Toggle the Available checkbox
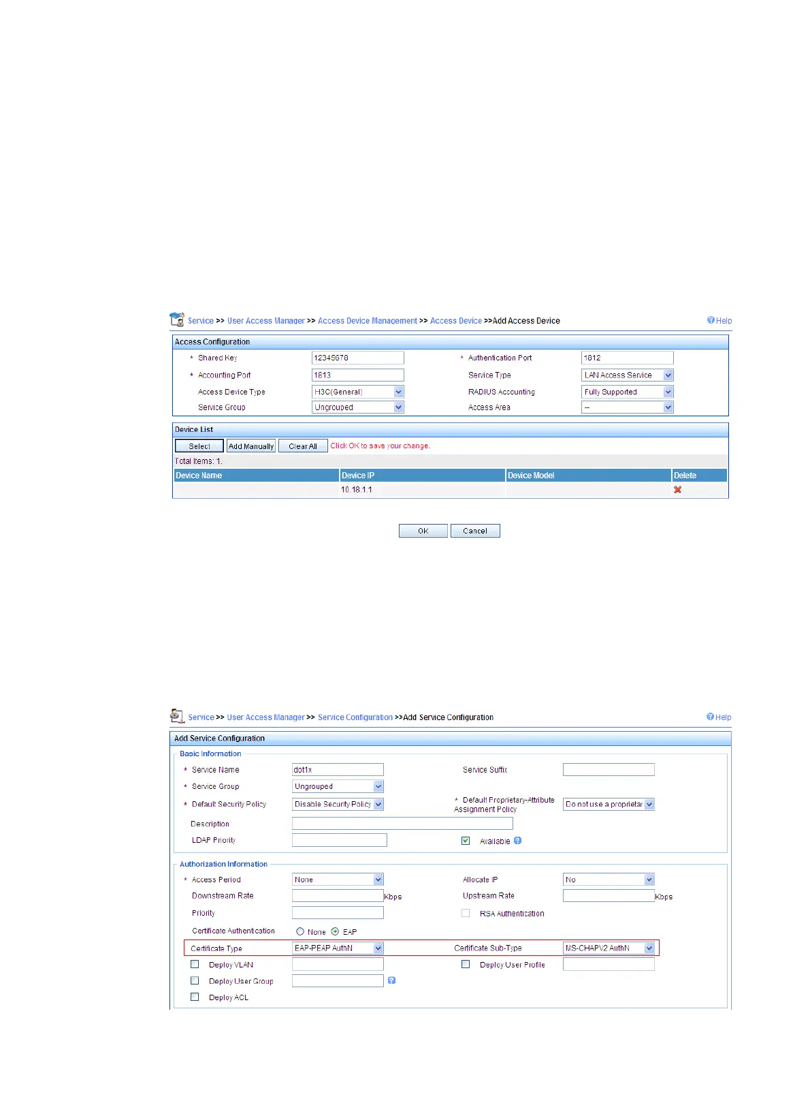The width and height of the screenshot is (810, 1101). coord(466,841)
